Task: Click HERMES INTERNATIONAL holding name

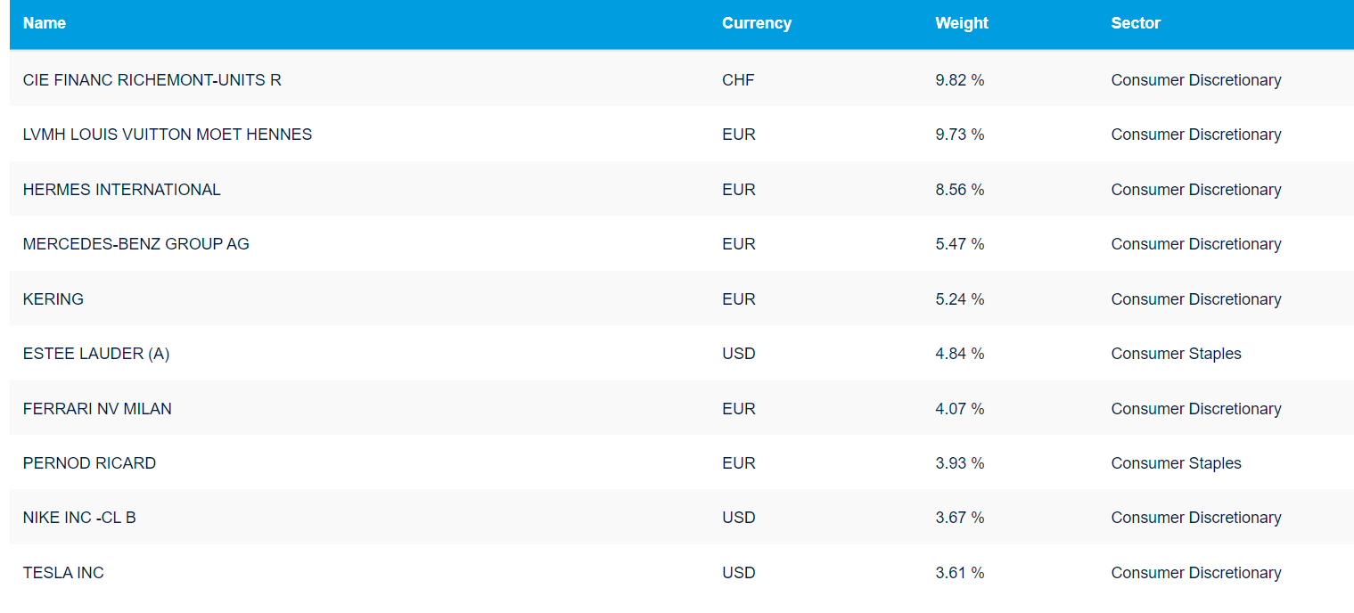Action: (122, 190)
